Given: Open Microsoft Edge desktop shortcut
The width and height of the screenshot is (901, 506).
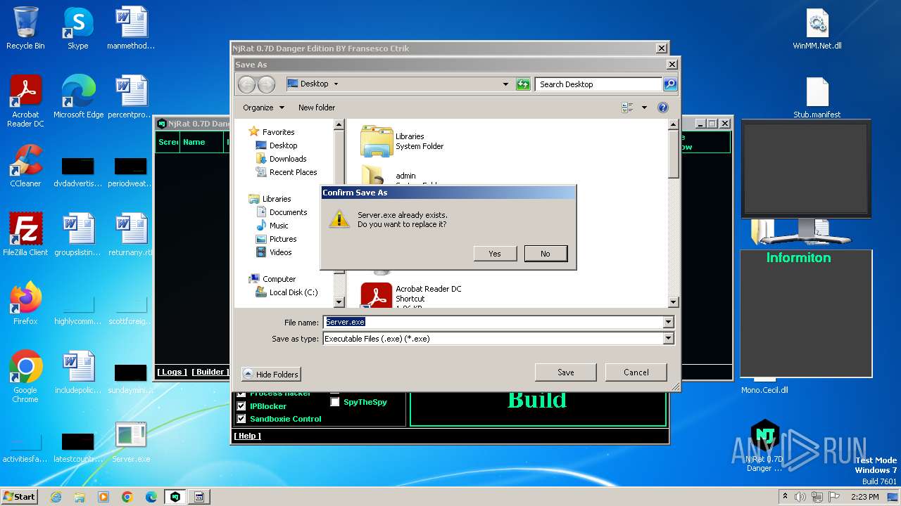Looking at the screenshot, I should (78, 96).
